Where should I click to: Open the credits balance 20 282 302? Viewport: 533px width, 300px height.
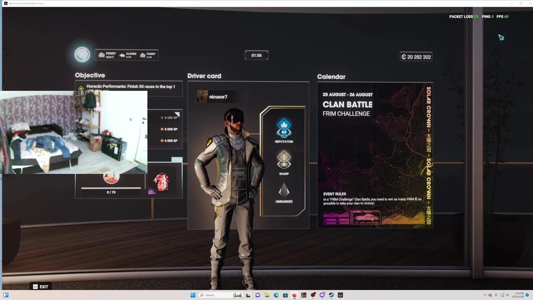pyautogui.click(x=416, y=57)
